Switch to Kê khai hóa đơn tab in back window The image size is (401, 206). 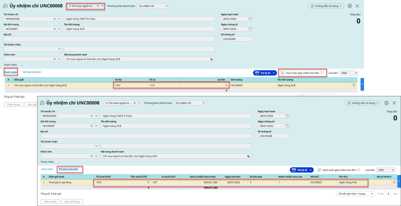click(32, 72)
